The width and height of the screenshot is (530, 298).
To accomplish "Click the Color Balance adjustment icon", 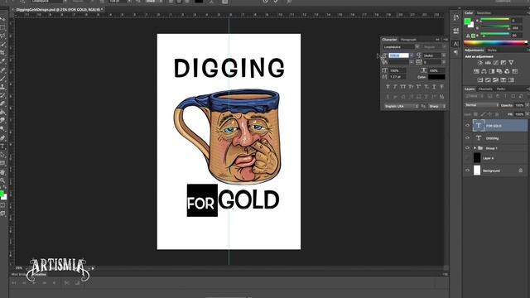I will tap(484, 71).
